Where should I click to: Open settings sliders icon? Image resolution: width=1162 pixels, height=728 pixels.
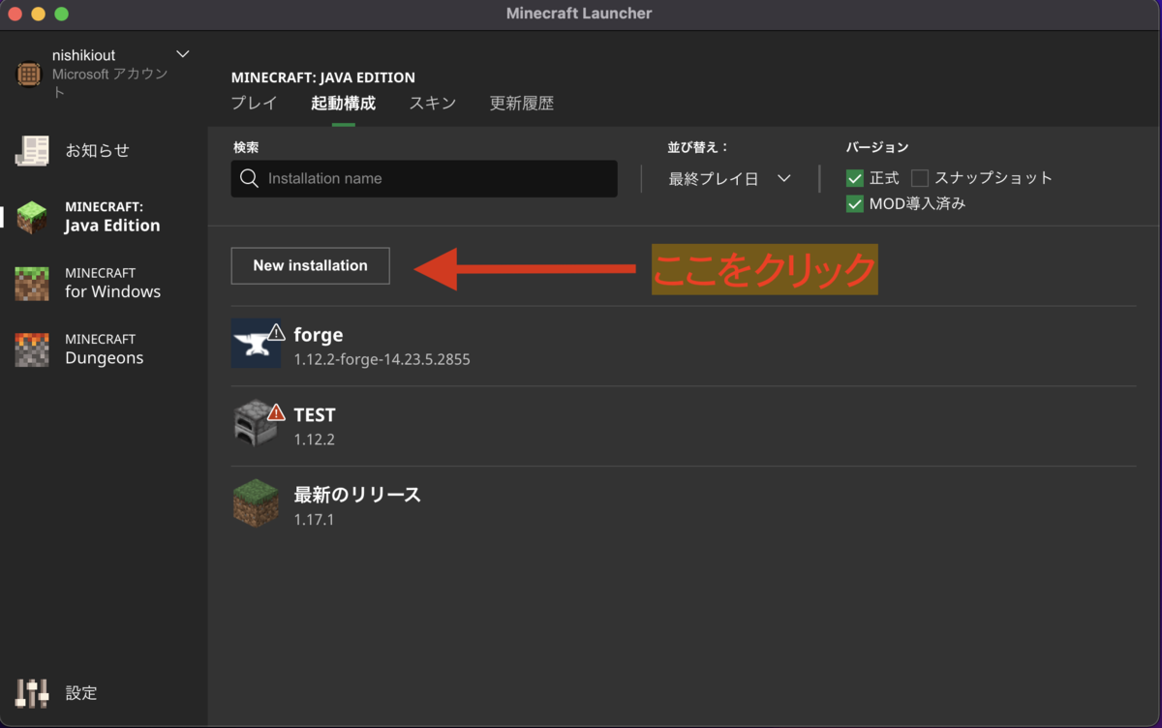click(x=32, y=692)
